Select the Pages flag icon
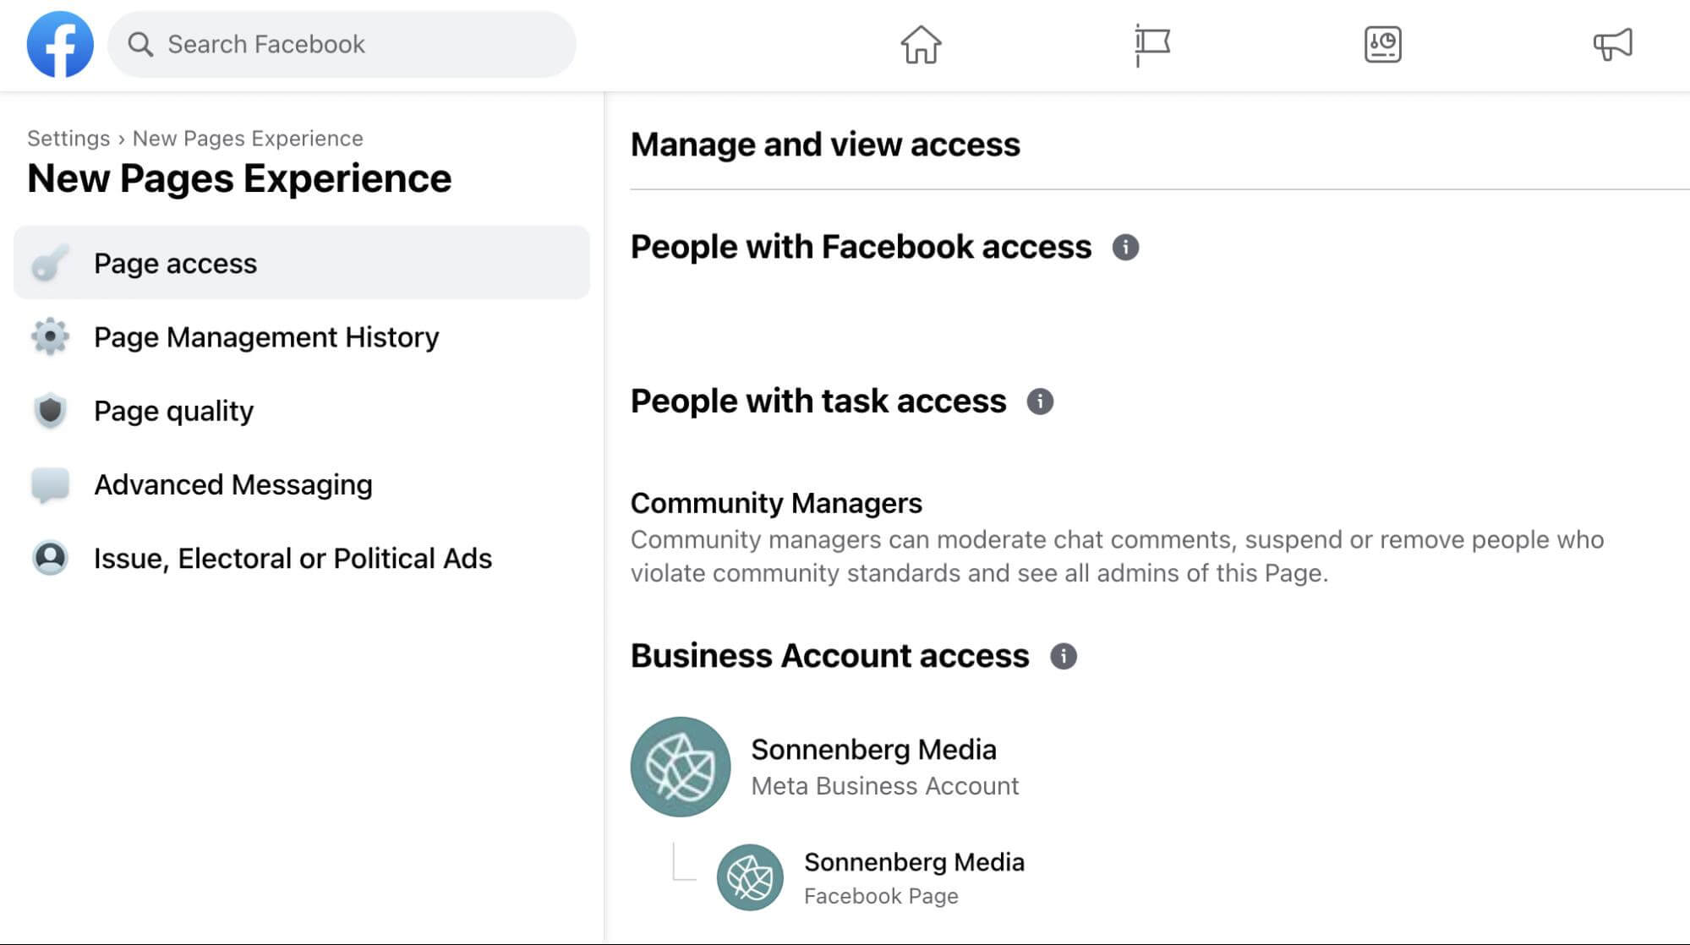 tap(1151, 46)
